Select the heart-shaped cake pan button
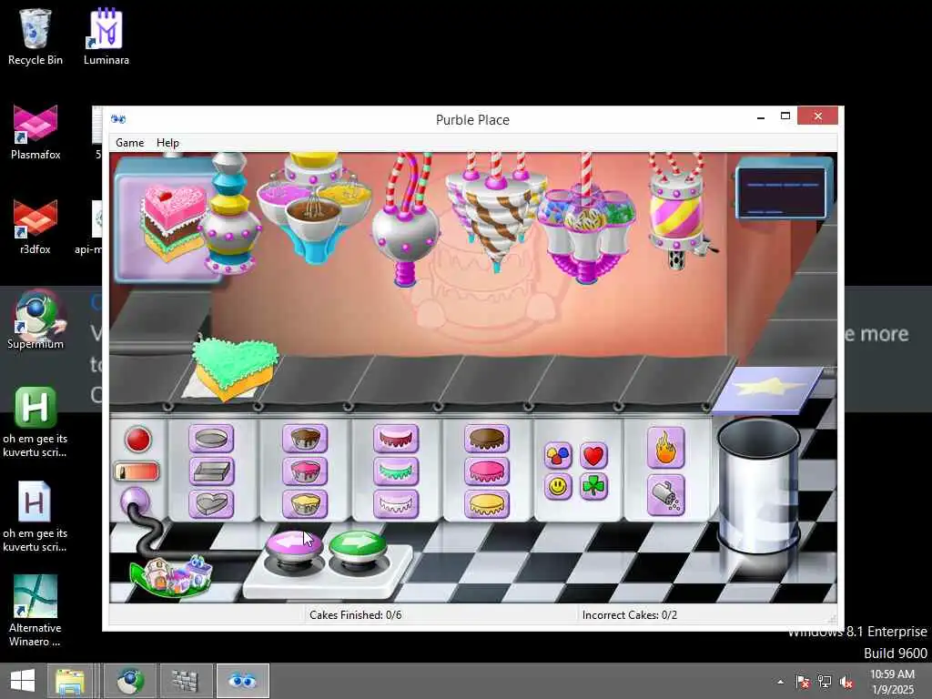 [211, 504]
